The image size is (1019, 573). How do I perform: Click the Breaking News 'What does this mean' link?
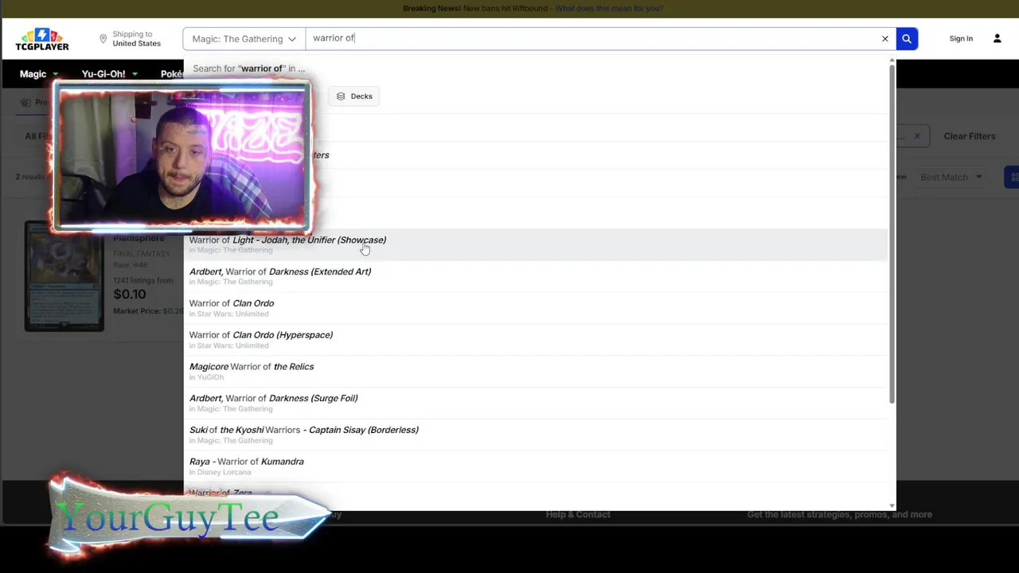click(609, 8)
